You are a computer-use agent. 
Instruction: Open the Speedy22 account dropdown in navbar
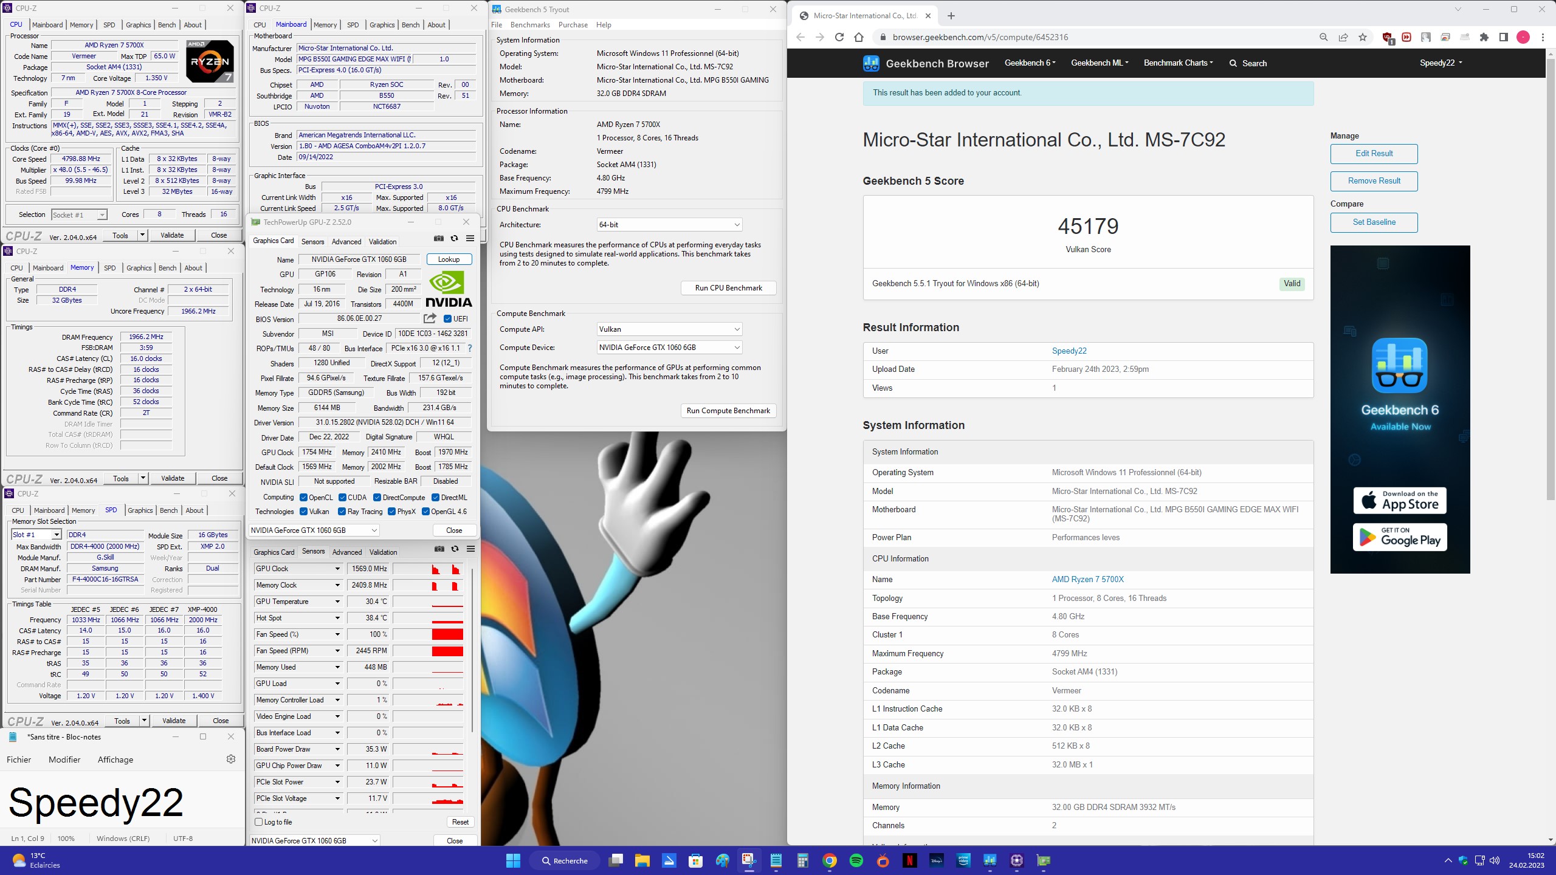[1441, 63]
